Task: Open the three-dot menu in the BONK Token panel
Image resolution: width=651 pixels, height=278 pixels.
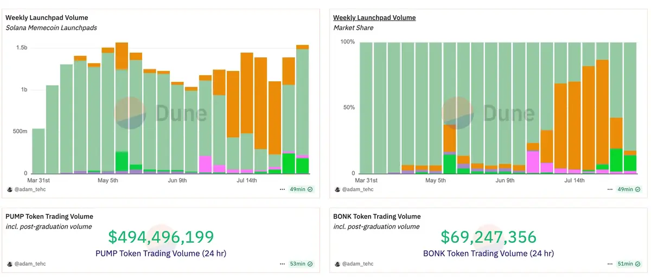Action: tap(610, 264)
